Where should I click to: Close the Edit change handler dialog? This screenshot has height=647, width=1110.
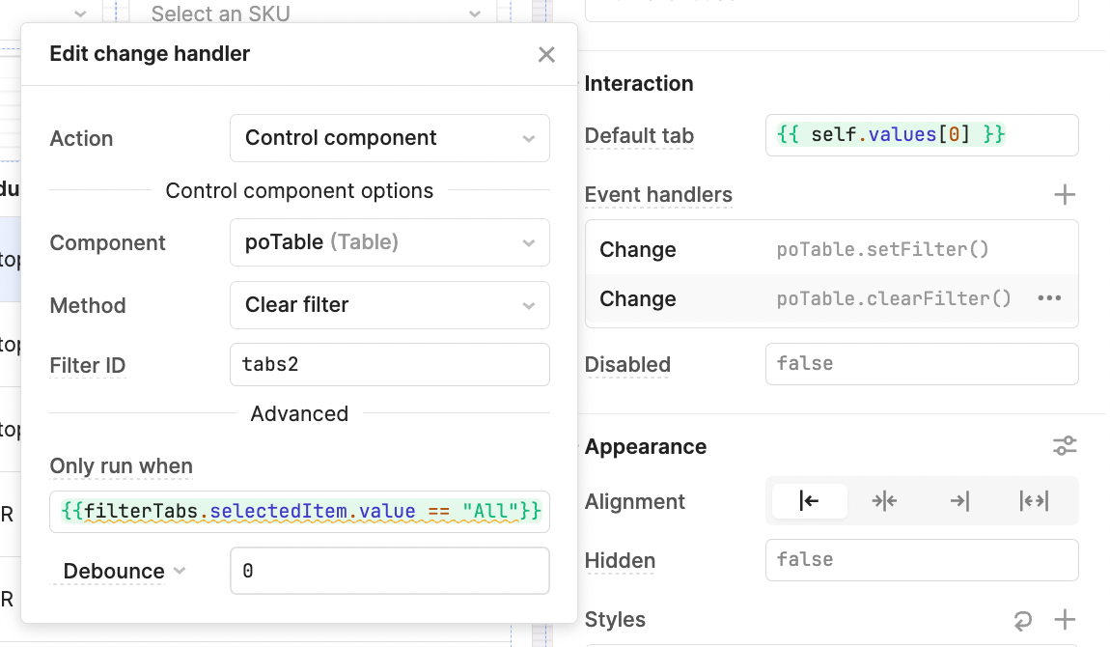pos(545,54)
